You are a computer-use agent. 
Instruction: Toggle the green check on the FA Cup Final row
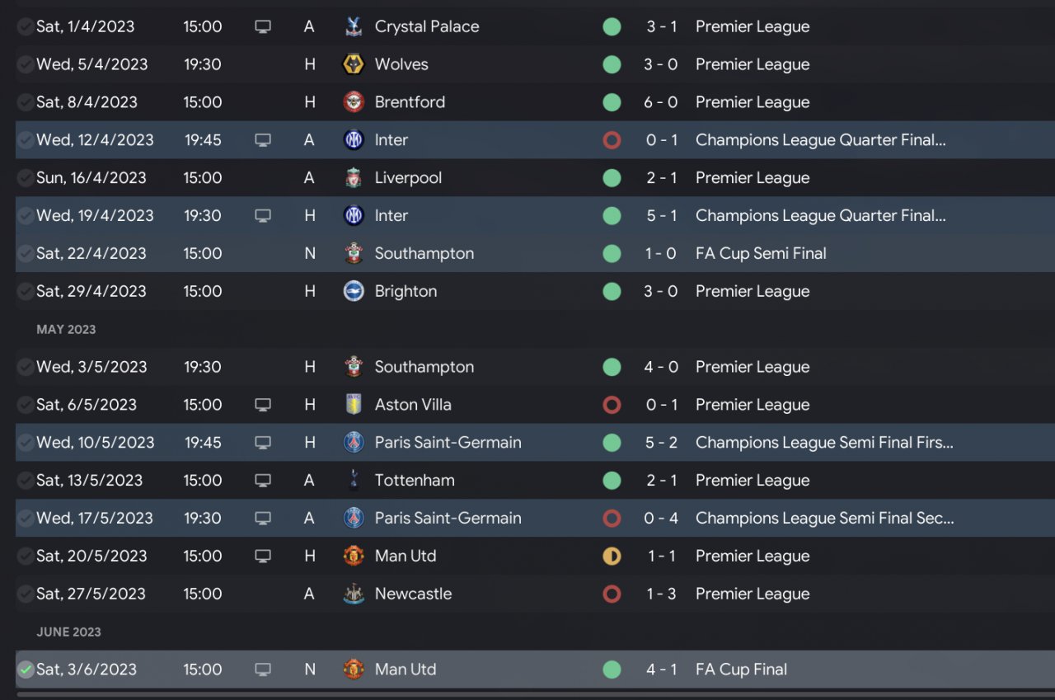point(26,669)
